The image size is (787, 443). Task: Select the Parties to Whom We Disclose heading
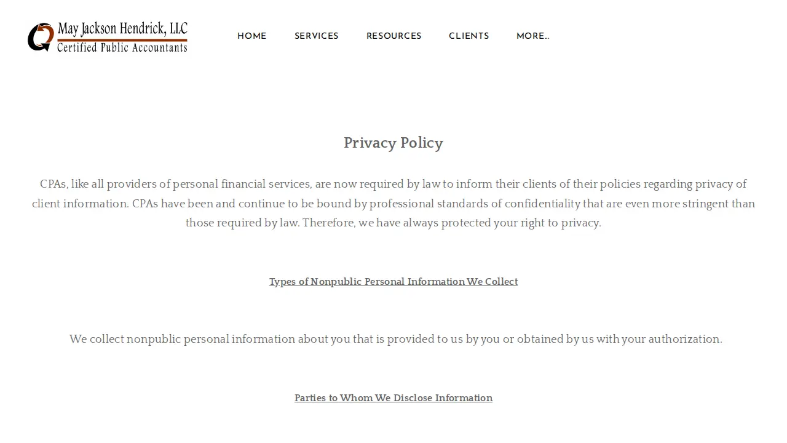tap(393, 398)
